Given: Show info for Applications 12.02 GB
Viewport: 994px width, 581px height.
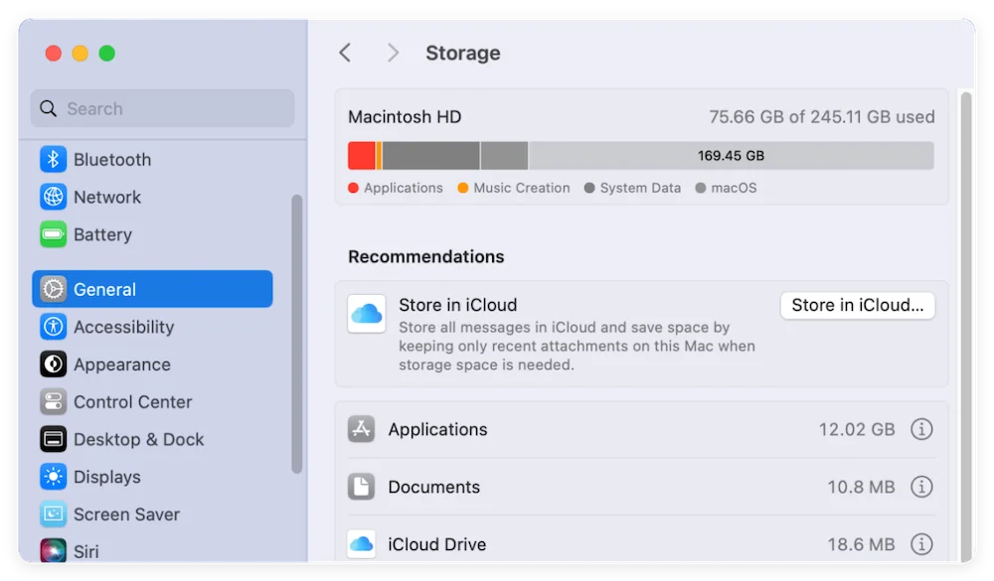Looking at the screenshot, I should (x=921, y=429).
